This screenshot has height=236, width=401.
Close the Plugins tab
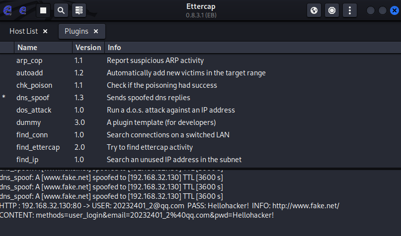[96, 31]
